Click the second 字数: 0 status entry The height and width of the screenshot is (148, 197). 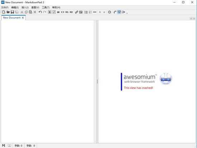[30, 145]
